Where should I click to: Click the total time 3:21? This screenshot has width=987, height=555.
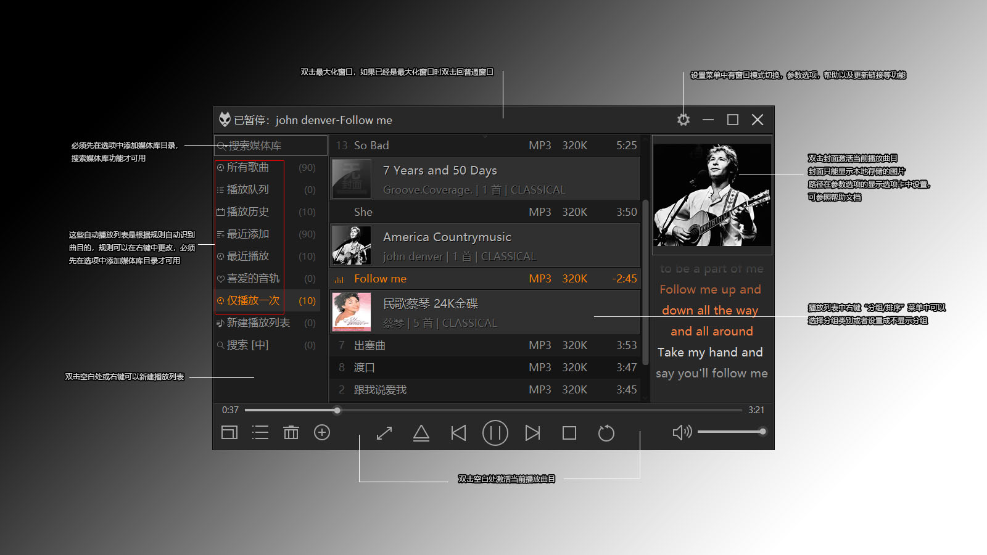tap(756, 410)
